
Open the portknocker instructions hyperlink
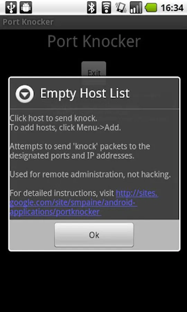point(84,202)
